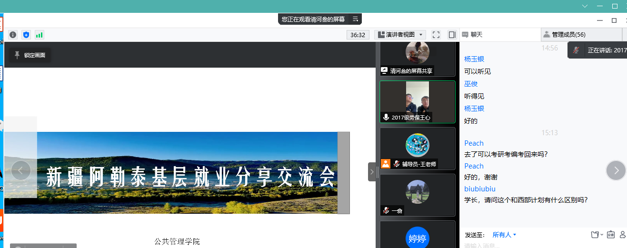Click the 辅导员-王老师 host icon
Image resolution: width=627 pixels, height=248 pixels.
click(385, 164)
